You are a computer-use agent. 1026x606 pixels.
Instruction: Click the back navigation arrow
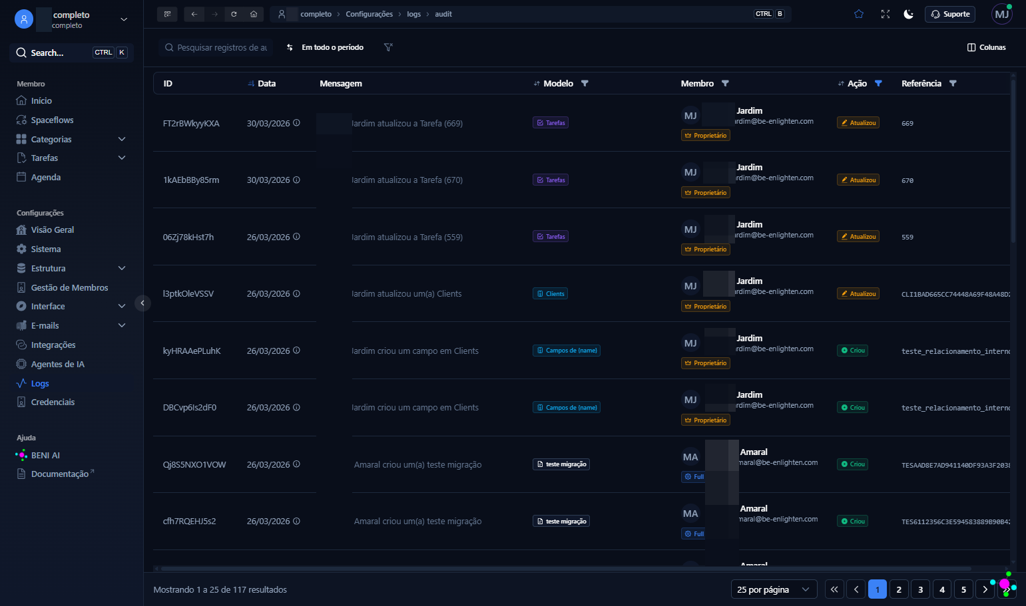(194, 14)
